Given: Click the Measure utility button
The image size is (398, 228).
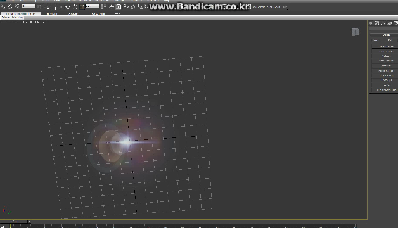Looking at the screenshot, I should (x=387, y=66).
